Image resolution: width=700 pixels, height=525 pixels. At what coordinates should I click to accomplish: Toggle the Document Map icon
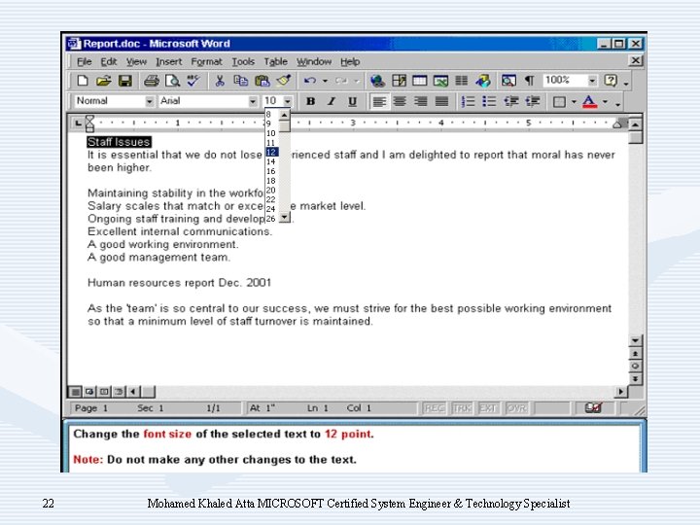coord(508,81)
